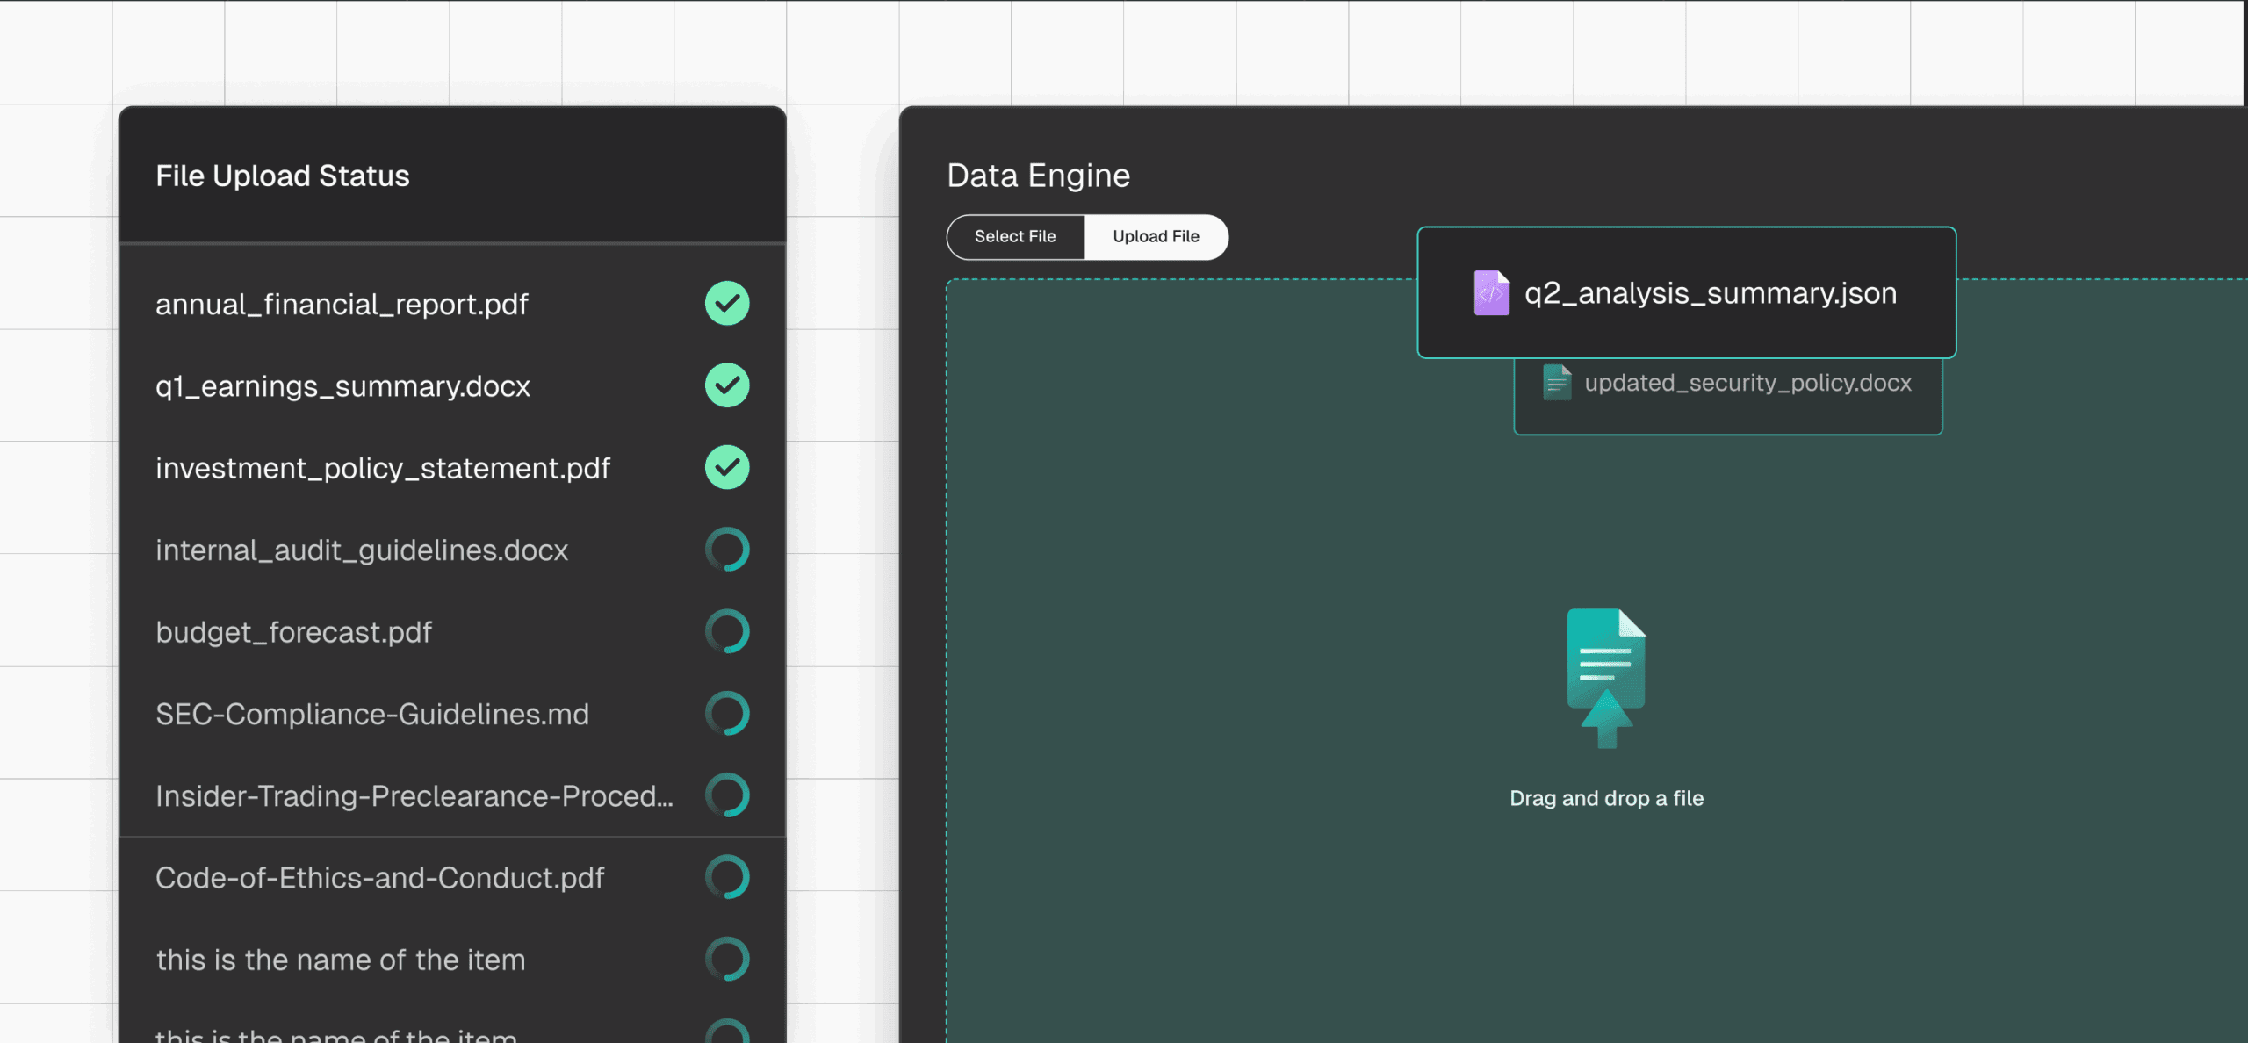2248x1043 pixels.
Task: Expand the truncated Insider-Trading-Preclearance filename
Action: (x=414, y=795)
